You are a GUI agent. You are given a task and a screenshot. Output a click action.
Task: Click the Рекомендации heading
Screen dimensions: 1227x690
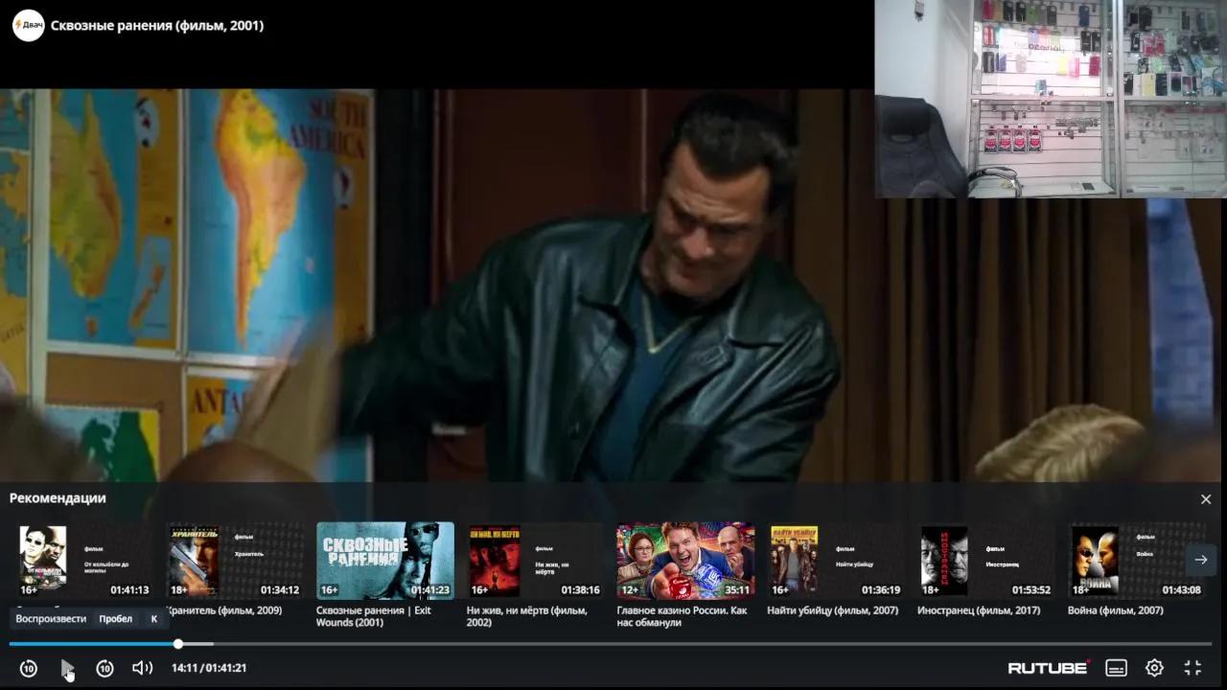coord(58,498)
